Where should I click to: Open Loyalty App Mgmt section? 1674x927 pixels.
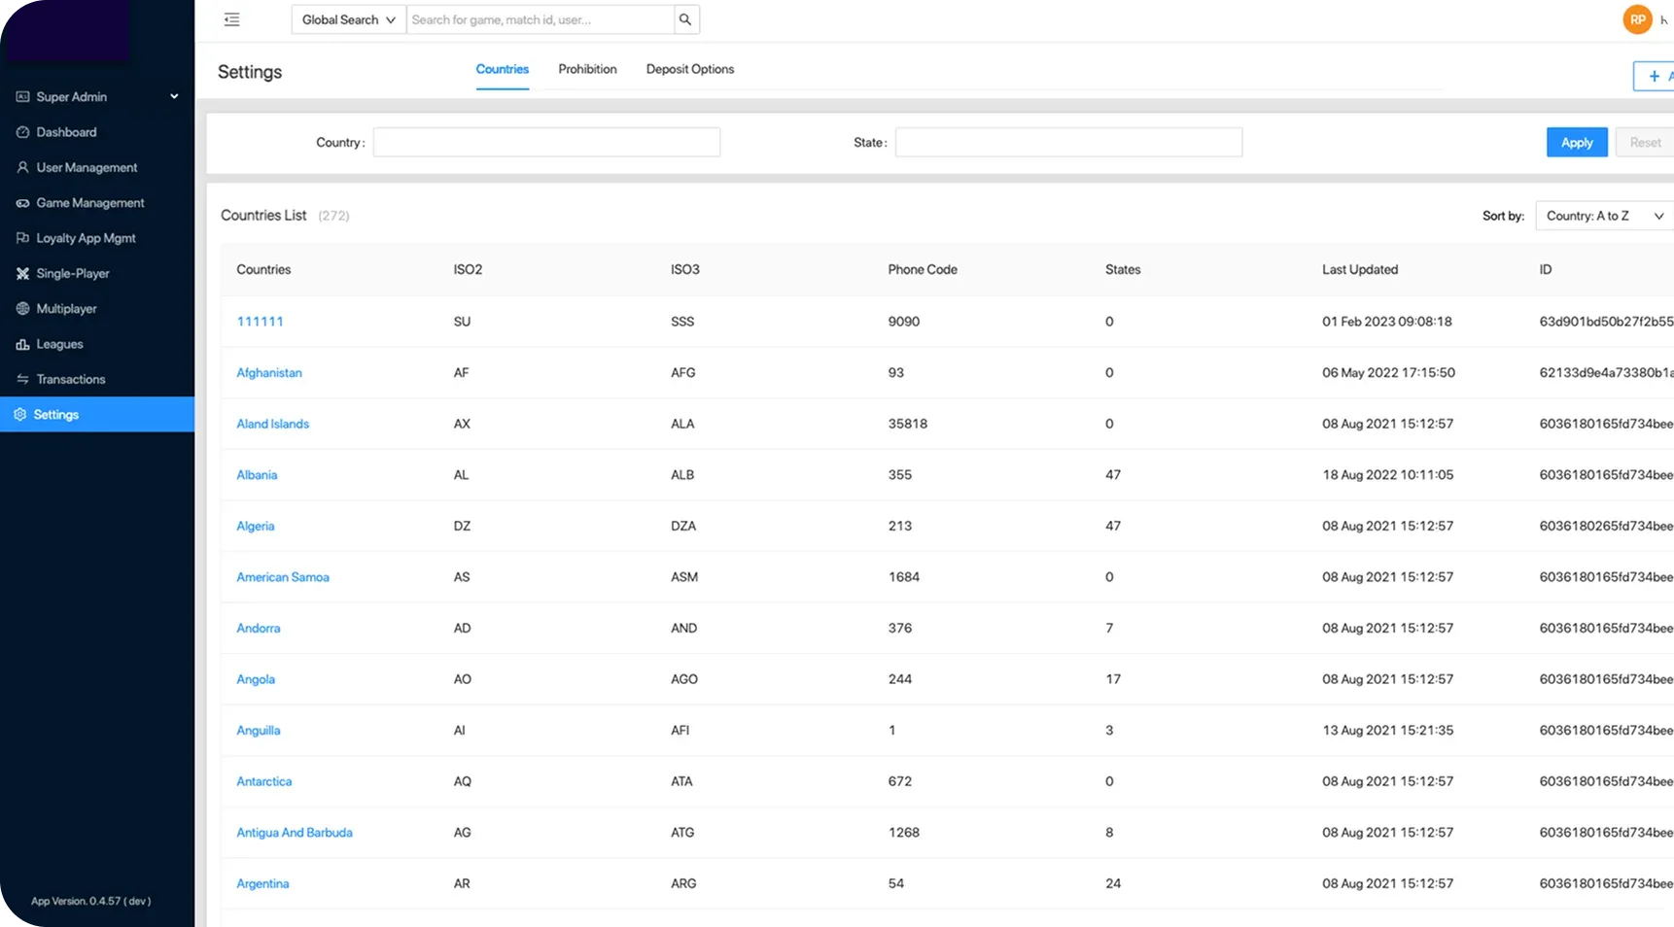point(86,238)
